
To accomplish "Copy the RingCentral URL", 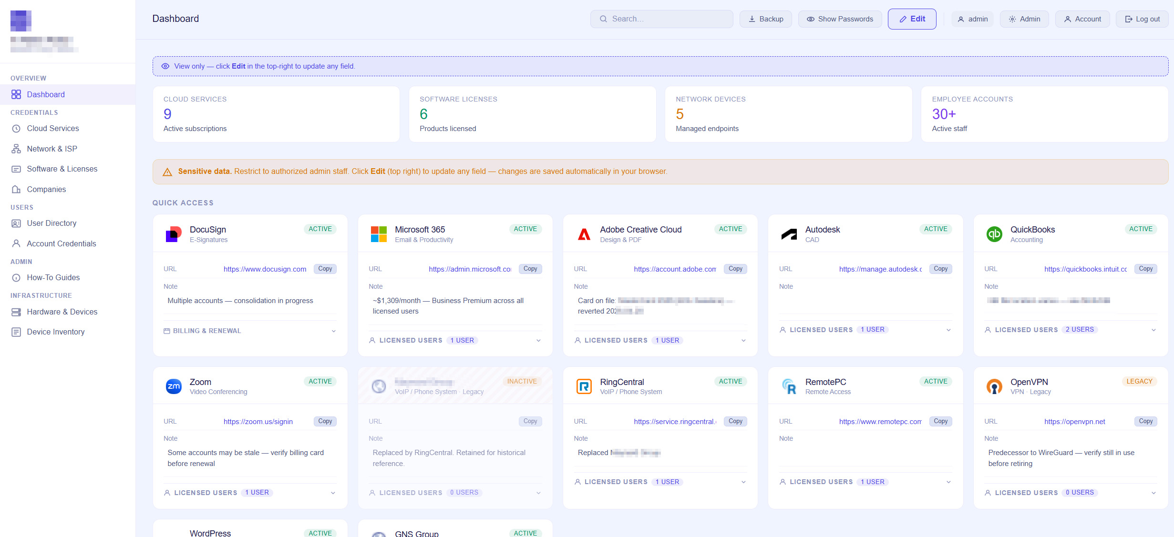I will click(x=735, y=421).
